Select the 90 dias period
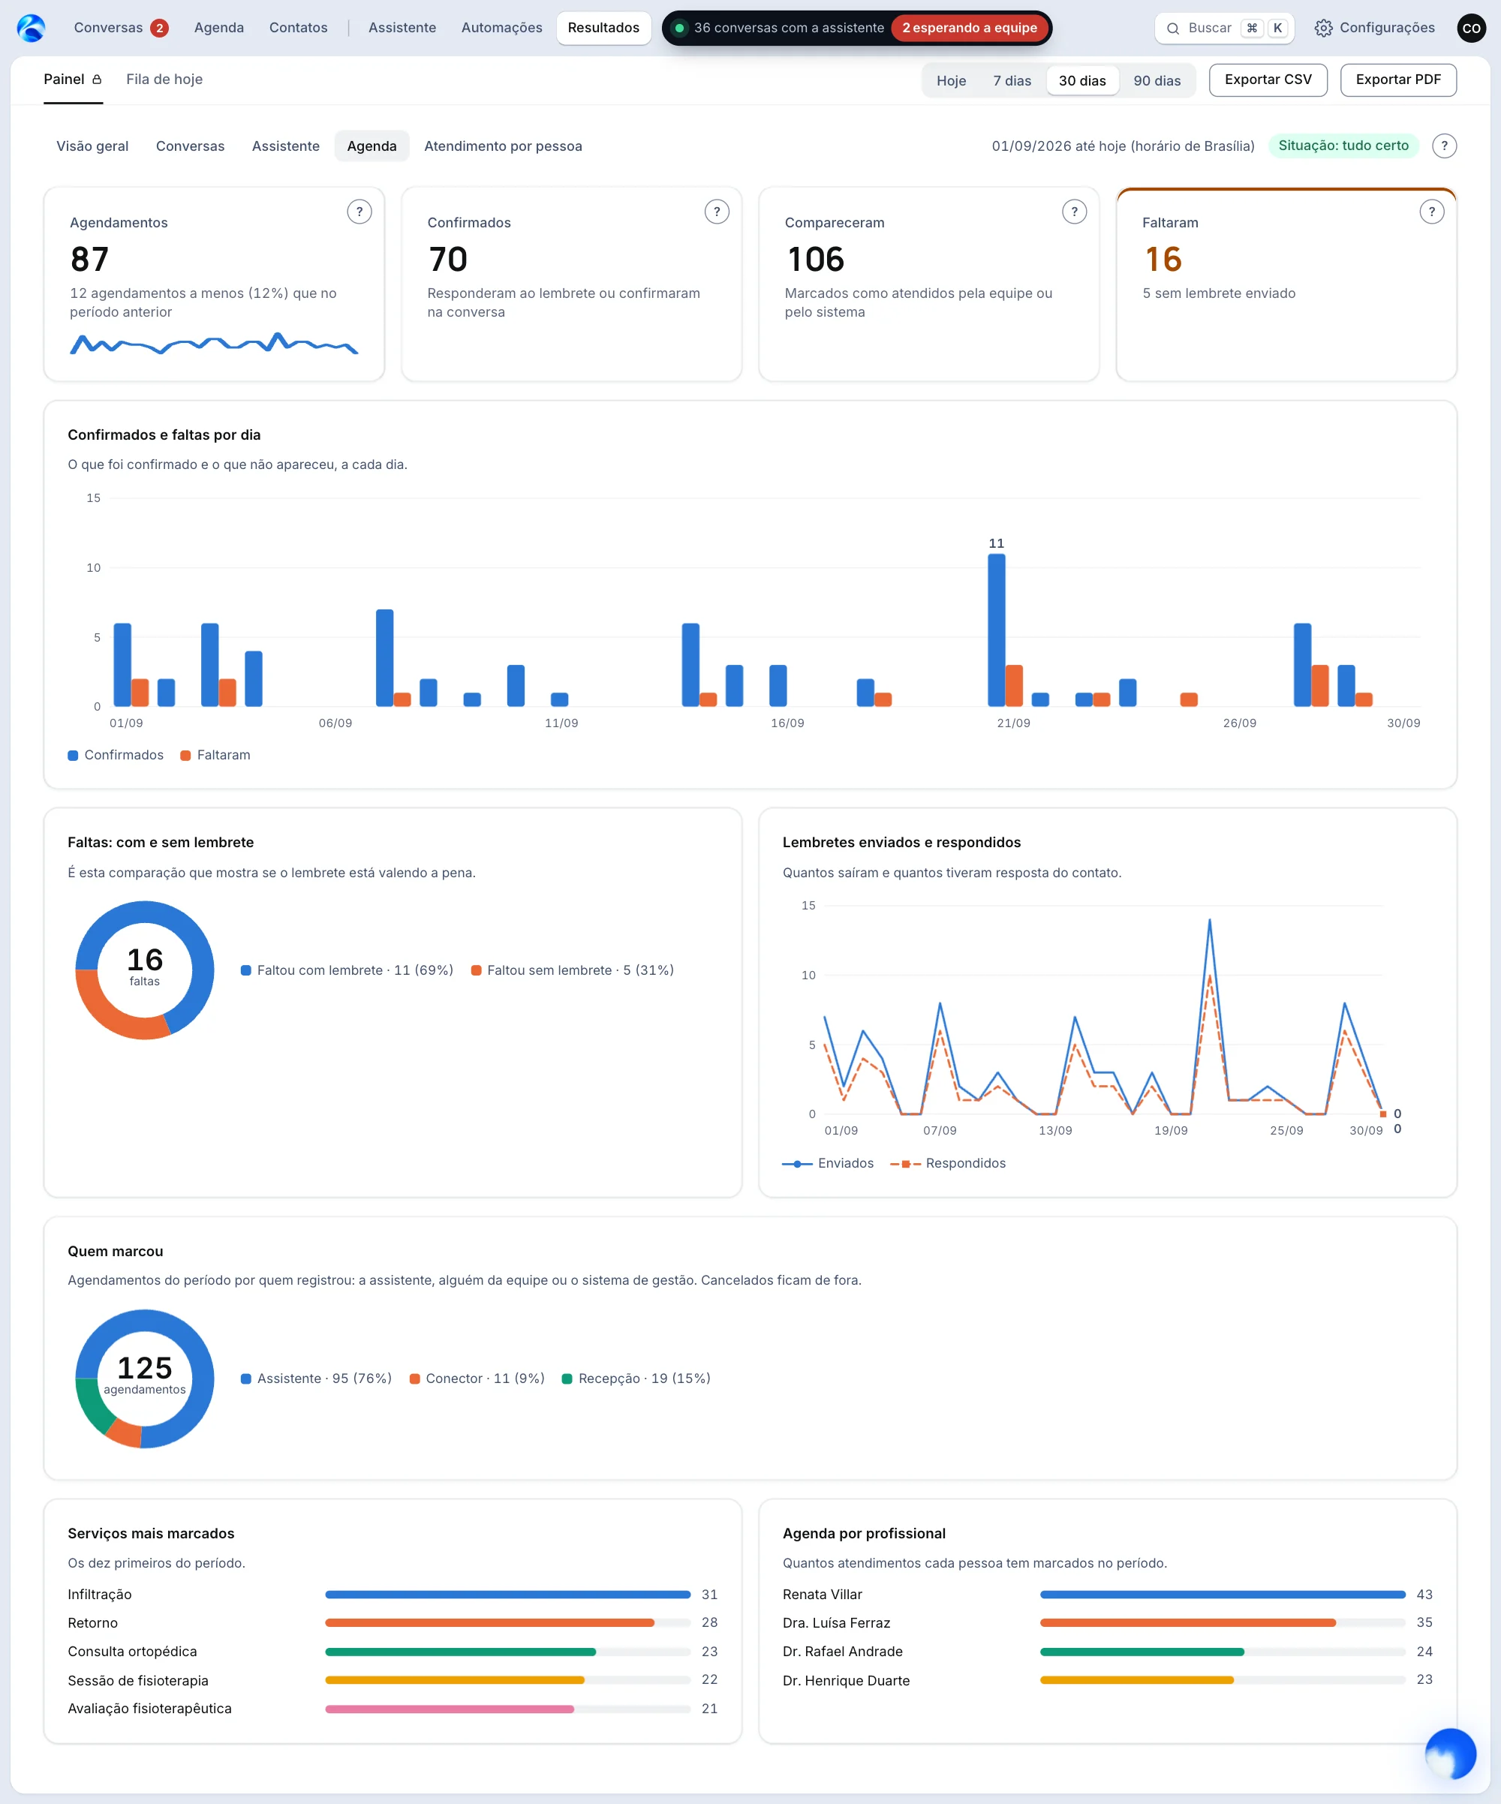This screenshot has height=1804, width=1501. 1157,81
